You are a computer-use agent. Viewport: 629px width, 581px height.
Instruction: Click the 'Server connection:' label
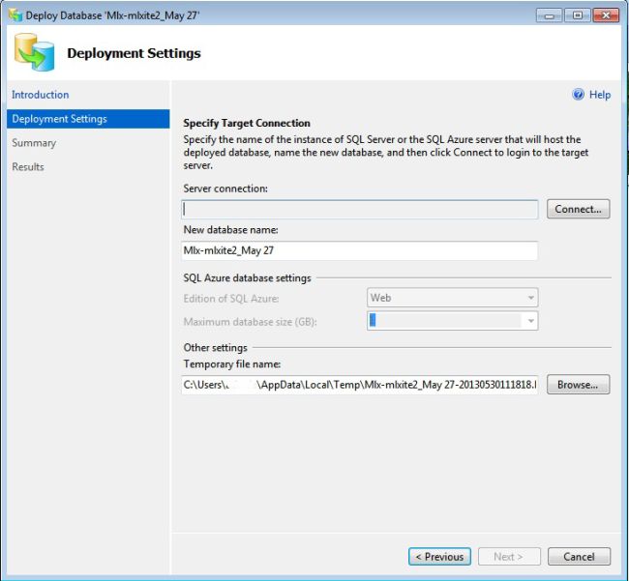coord(225,189)
